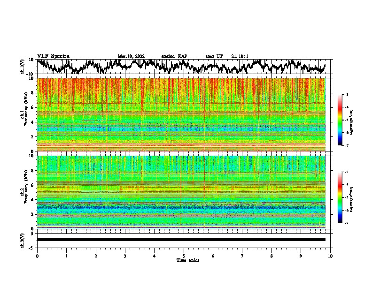Select the "start UT = 21:10: 1" text

point(227,56)
